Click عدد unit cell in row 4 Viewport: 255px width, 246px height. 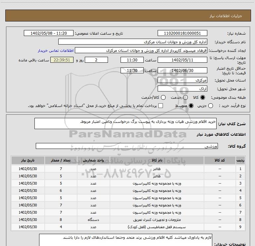tap(93, 191)
